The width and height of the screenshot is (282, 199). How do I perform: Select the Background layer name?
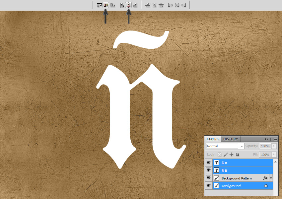click(231, 186)
